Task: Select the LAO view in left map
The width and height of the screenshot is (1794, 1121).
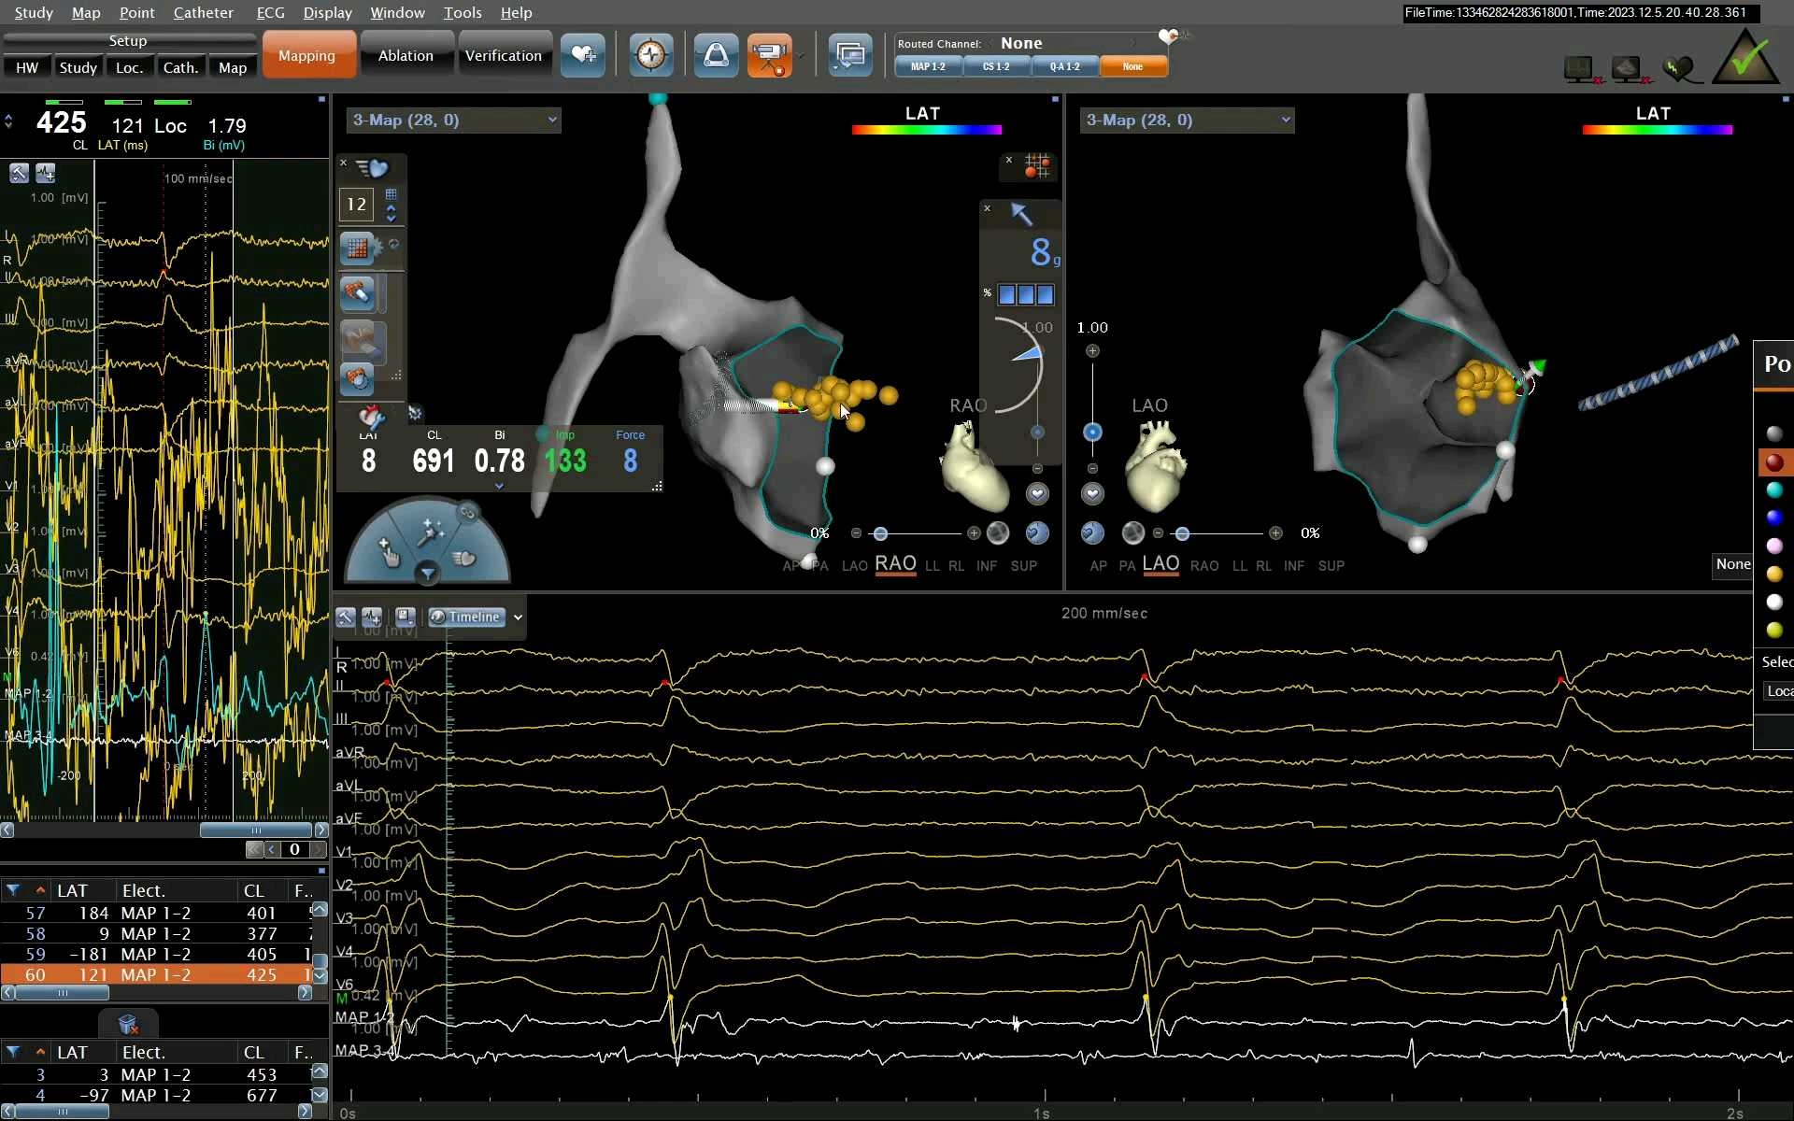Action: point(854,565)
